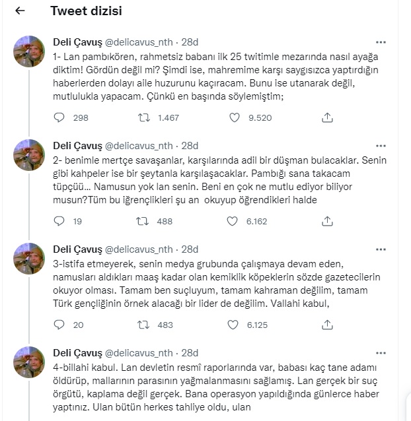The image size is (411, 421).
Task: Click Deli Çavuş avatar on the second tweet
Action: point(30,155)
